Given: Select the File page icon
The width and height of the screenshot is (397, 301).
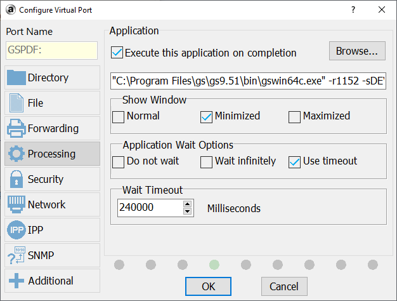Looking at the screenshot, I should tap(16, 104).
